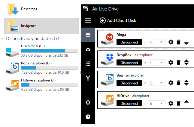Open the cloud upload section in the sidebar
Viewport: 194px width, 127px height.
(x=88, y=49)
